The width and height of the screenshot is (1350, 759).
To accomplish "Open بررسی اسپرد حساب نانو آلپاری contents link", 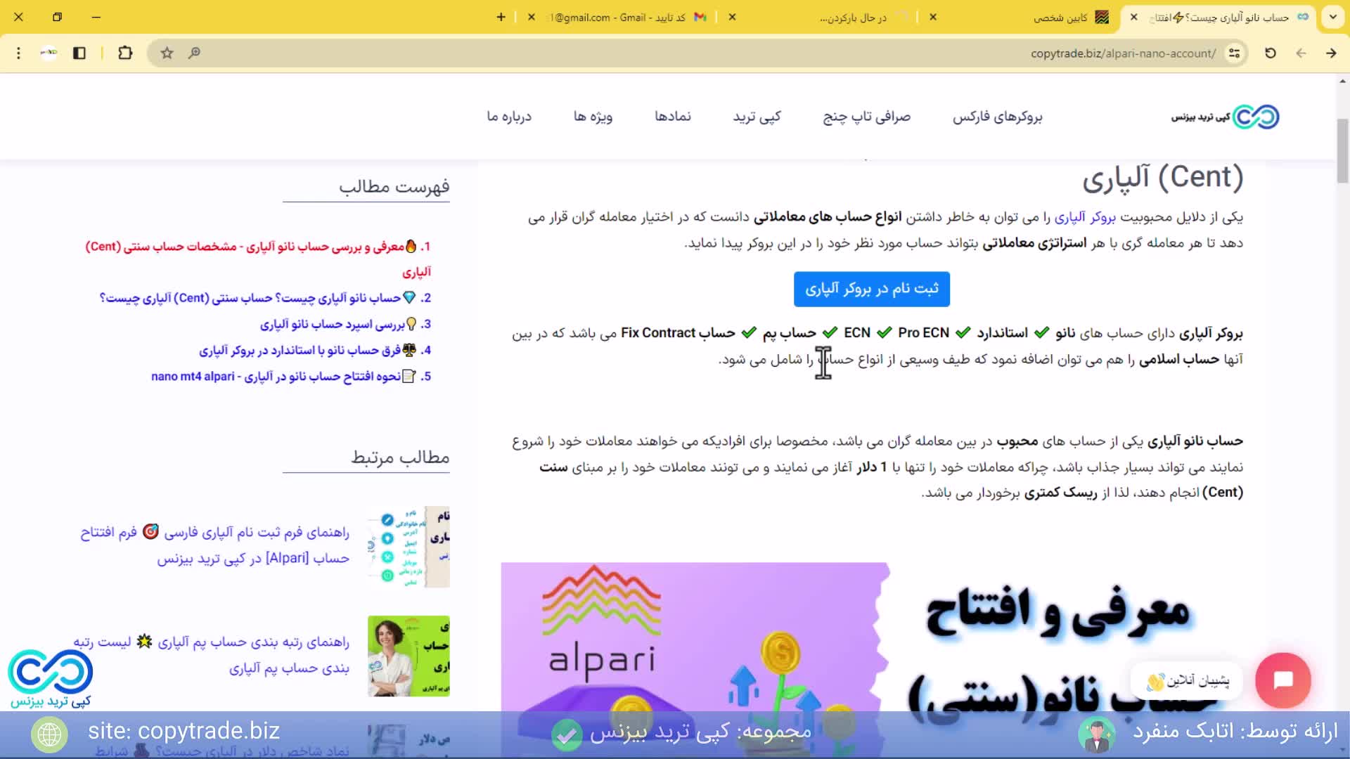I will (x=332, y=324).
